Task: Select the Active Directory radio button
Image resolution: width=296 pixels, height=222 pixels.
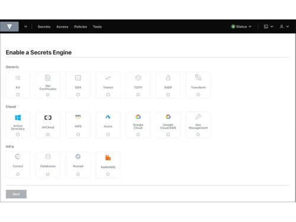Action: point(18,134)
